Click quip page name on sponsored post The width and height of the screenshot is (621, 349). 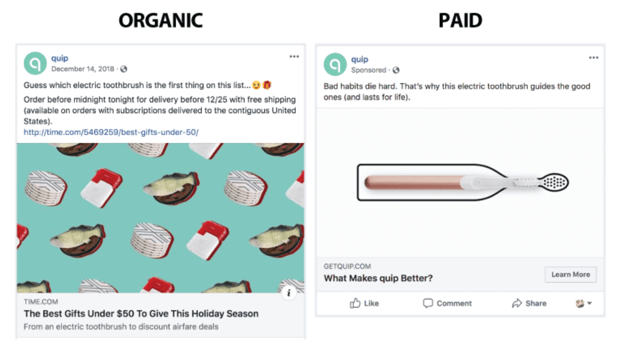click(x=360, y=59)
